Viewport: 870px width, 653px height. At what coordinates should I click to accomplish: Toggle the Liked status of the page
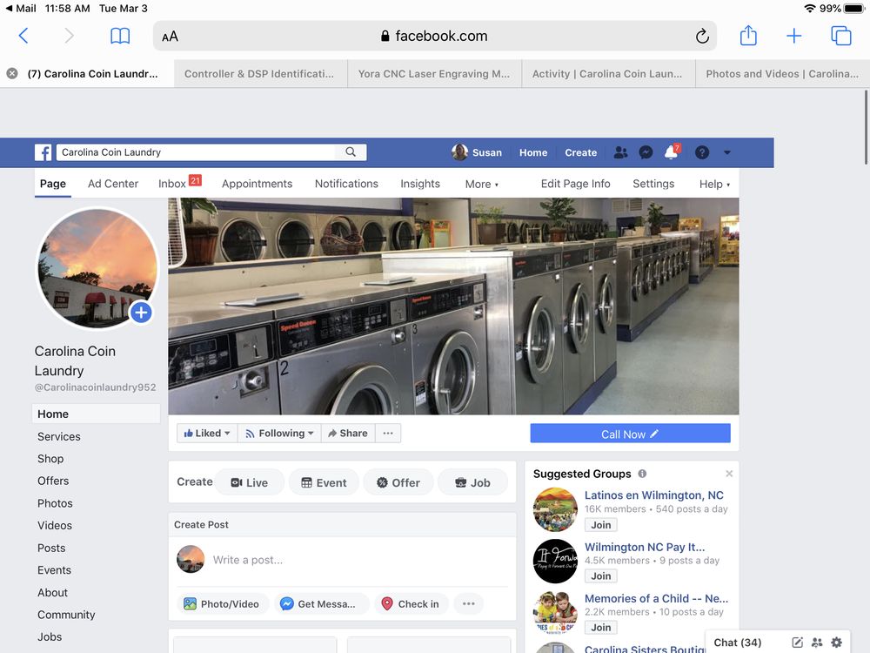206,433
